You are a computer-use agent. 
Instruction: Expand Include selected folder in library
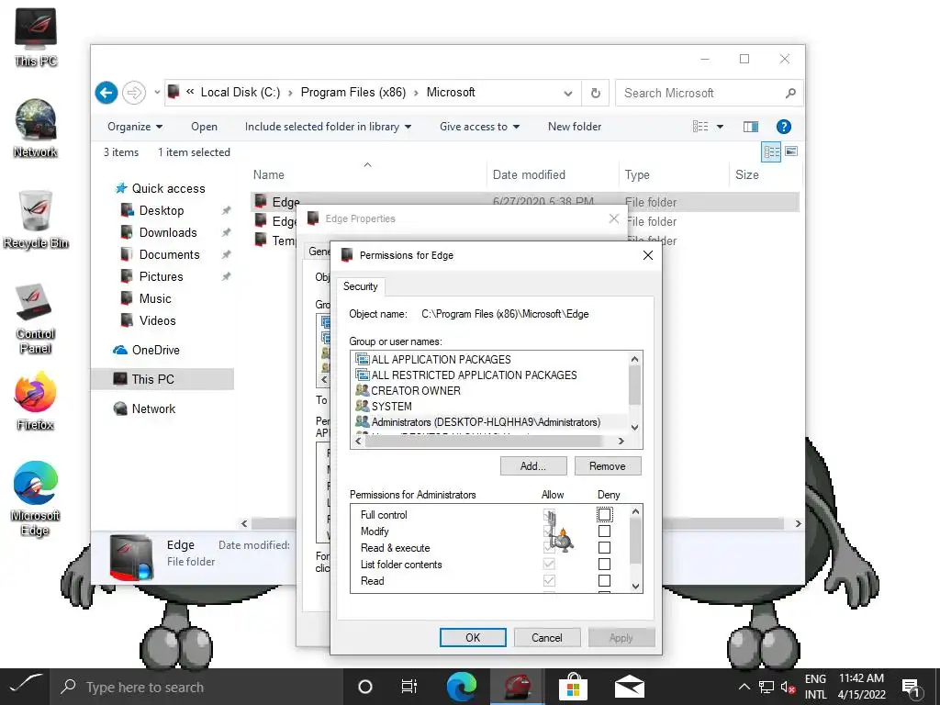click(x=328, y=127)
